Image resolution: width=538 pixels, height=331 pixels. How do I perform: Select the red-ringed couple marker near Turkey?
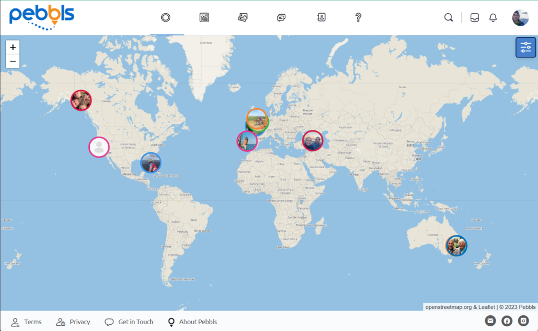click(313, 141)
